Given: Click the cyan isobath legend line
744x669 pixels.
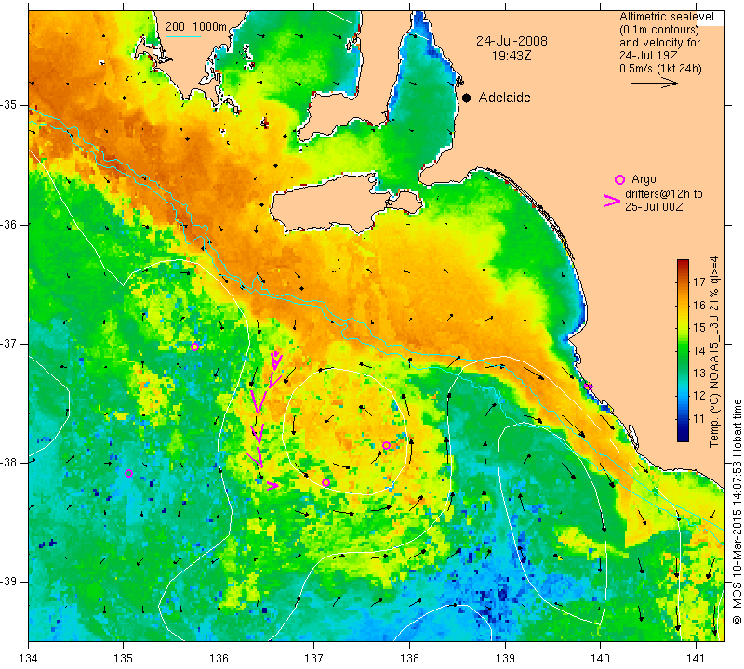Looking at the screenshot, I should [182, 36].
